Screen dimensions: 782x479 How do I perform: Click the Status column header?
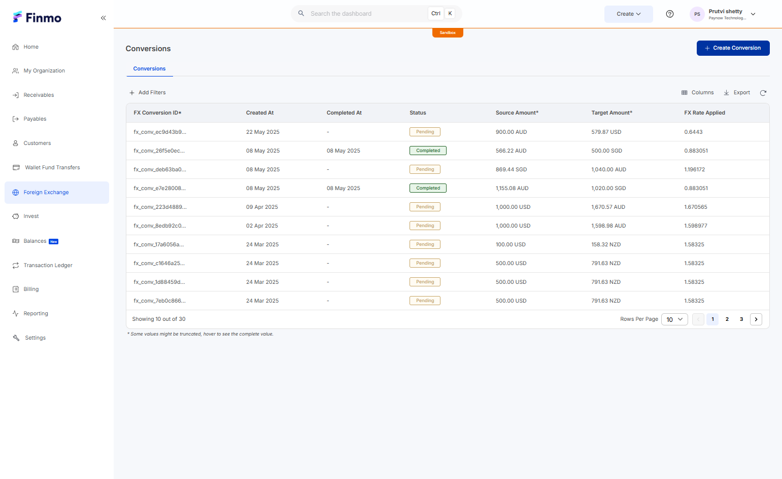[418, 113]
